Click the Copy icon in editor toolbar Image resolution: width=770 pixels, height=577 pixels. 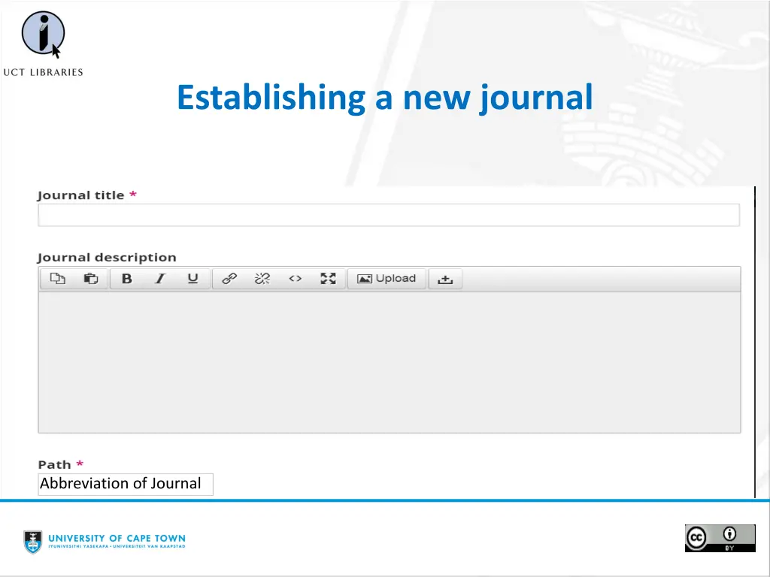click(57, 279)
